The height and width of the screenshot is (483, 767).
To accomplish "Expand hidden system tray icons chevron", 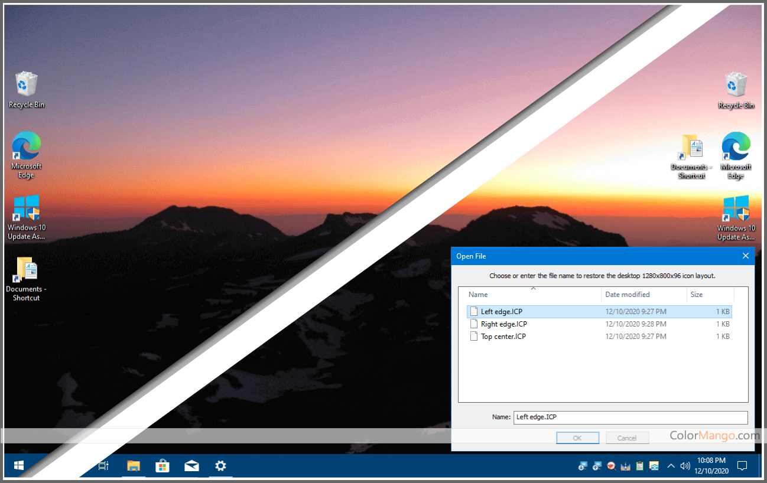I will point(671,466).
